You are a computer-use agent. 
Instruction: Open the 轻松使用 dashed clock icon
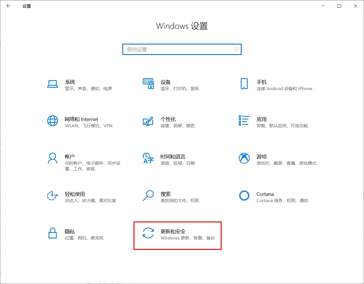click(53, 196)
